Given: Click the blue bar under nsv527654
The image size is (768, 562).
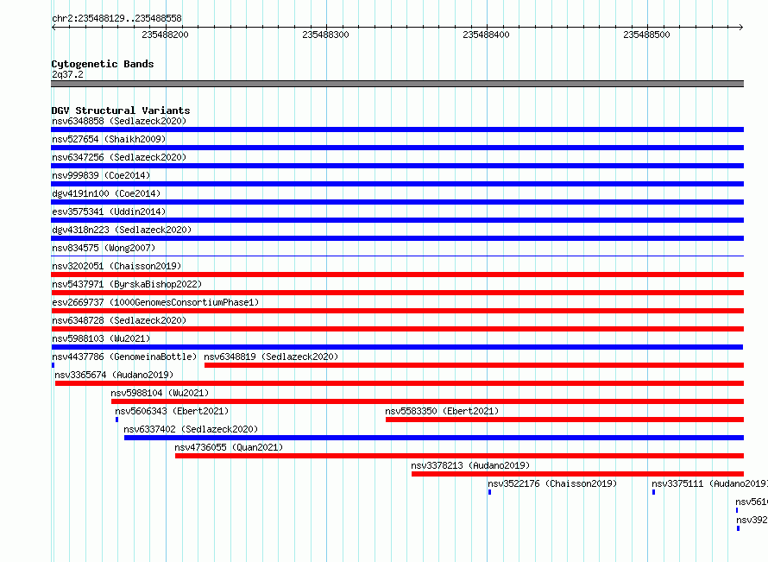Looking at the screenshot, I should (x=397, y=148).
